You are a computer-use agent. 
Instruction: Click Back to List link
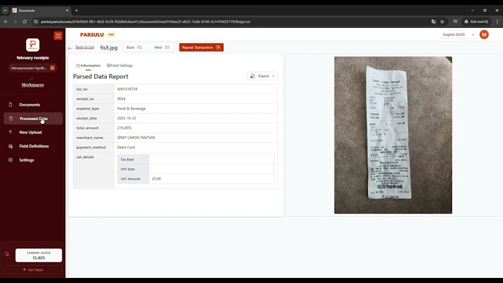click(85, 47)
